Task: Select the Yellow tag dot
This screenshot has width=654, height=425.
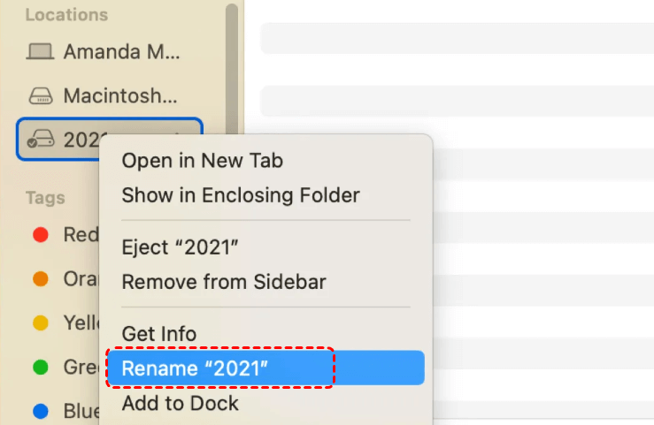Action: (x=41, y=323)
